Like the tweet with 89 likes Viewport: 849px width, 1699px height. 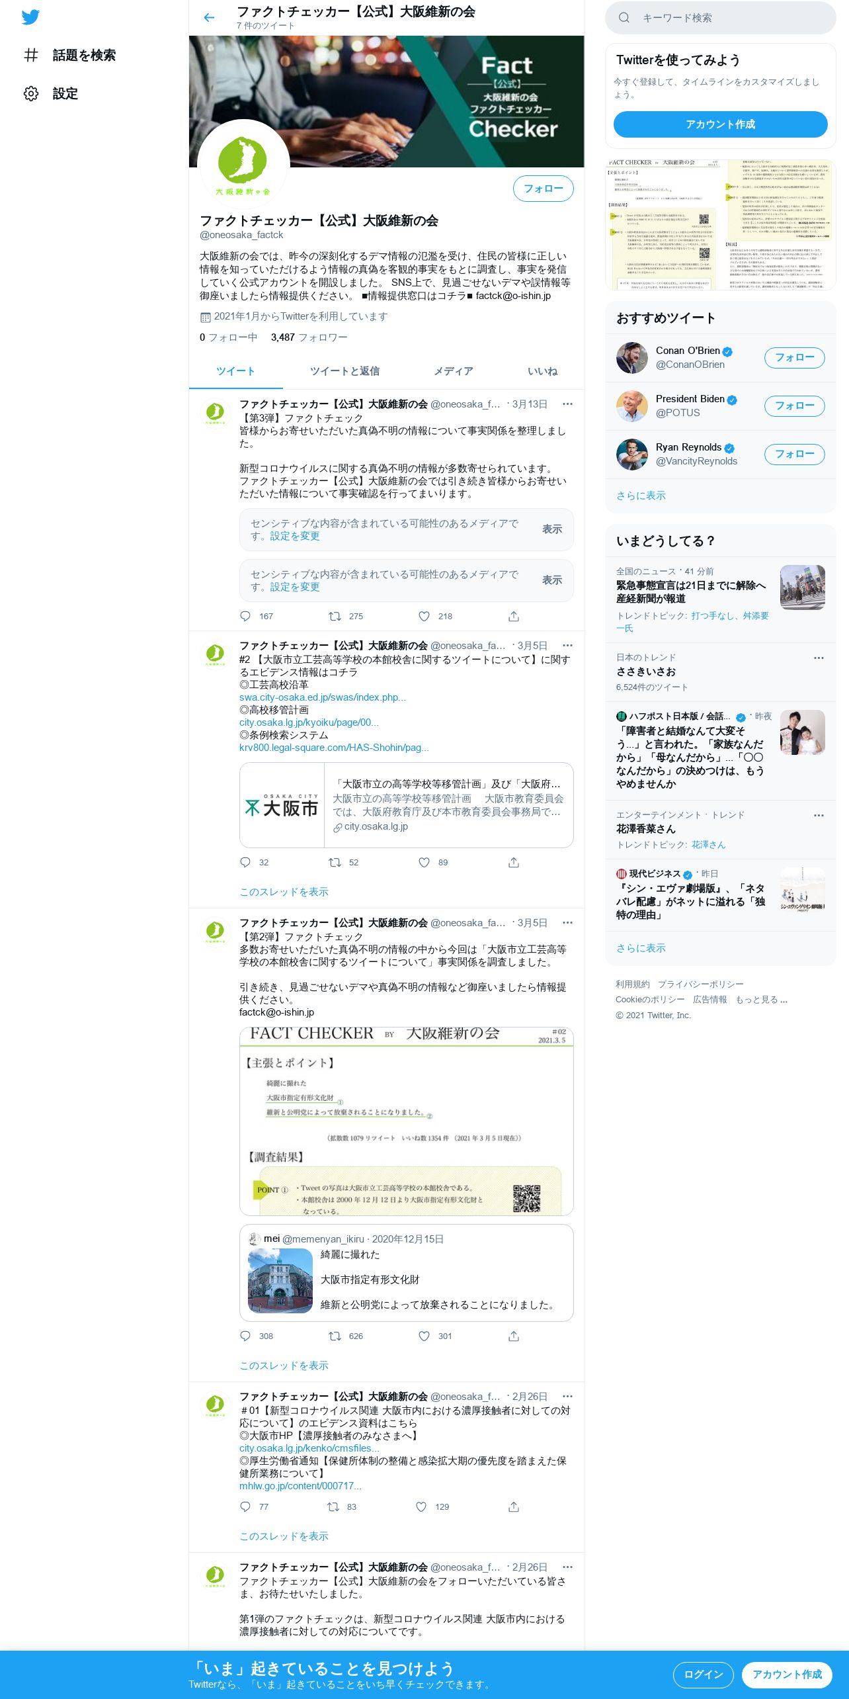click(x=424, y=862)
